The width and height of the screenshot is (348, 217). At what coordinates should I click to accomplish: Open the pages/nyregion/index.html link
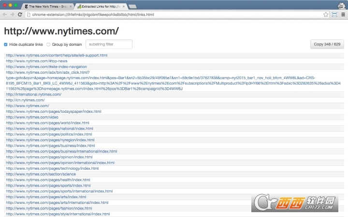tap(50, 140)
